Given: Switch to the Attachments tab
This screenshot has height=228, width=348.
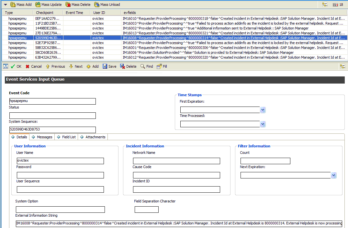Looking at the screenshot, I should tap(93, 137).
